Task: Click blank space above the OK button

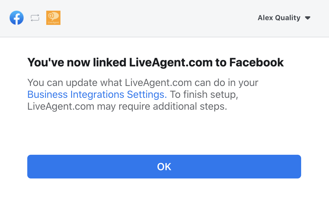Action: click(x=164, y=133)
